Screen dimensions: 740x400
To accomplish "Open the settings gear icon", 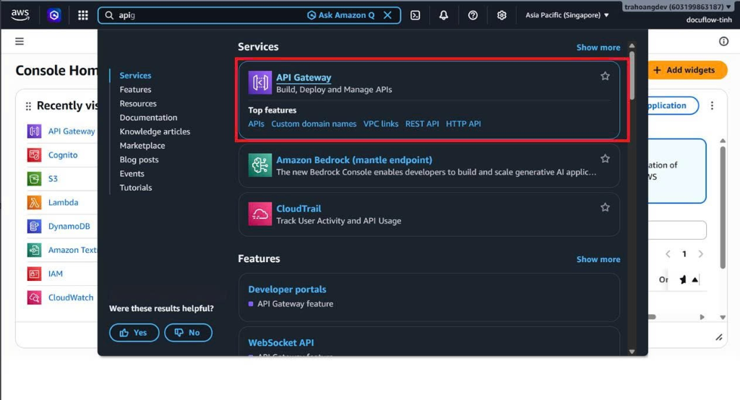I will (502, 15).
